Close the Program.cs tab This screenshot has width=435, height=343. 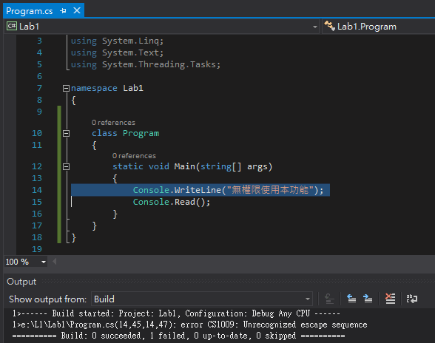pyautogui.click(x=77, y=10)
